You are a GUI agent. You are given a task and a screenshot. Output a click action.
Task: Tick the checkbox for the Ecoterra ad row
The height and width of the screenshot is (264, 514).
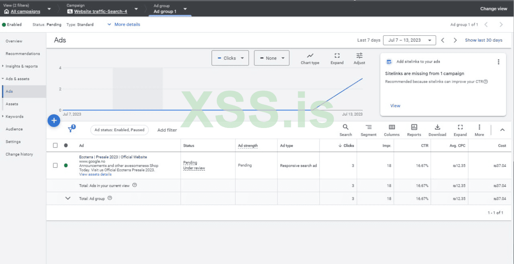point(55,165)
